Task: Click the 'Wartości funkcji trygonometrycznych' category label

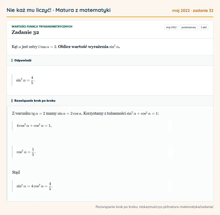Action: tap(42, 26)
